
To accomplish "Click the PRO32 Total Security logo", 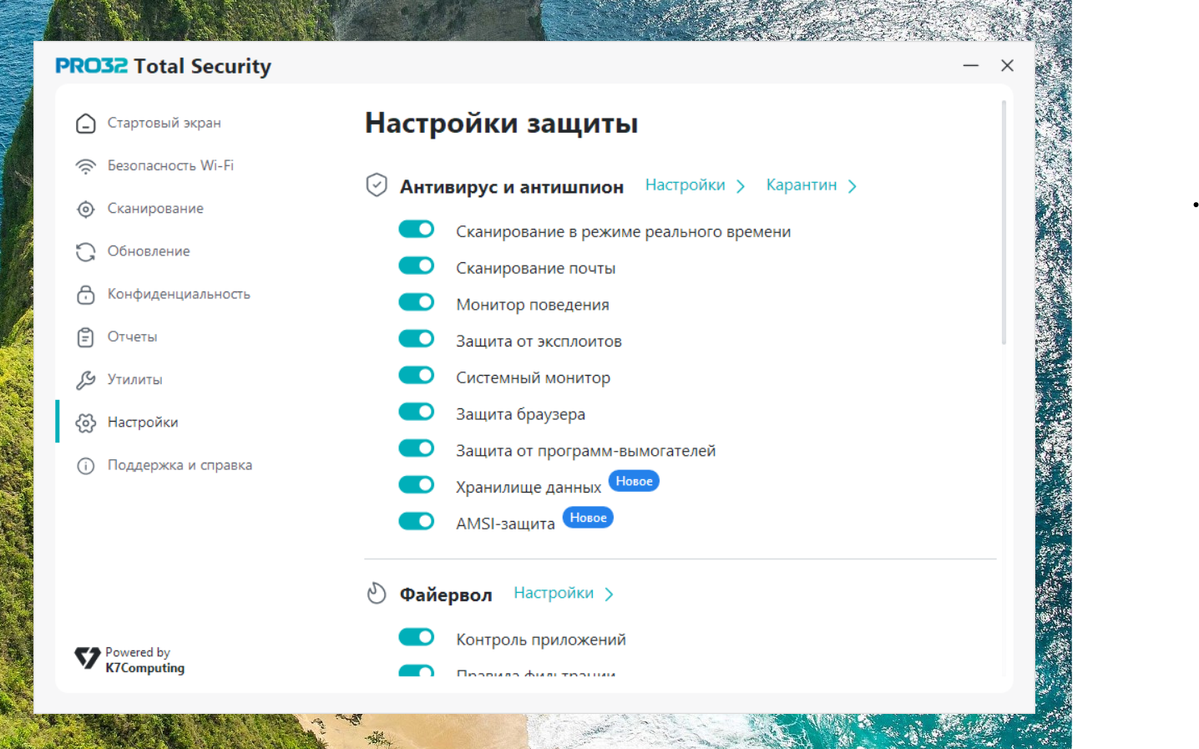I will (163, 66).
